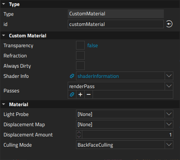Open the Displacement Map dropdown
The height and width of the screenshot is (160, 180).
point(169,124)
